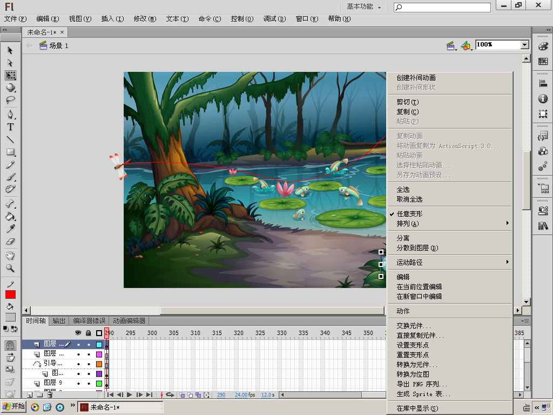This screenshot has width=553, height=415.
Task: Switch to the 输出 tab
Action: pyautogui.click(x=59, y=321)
